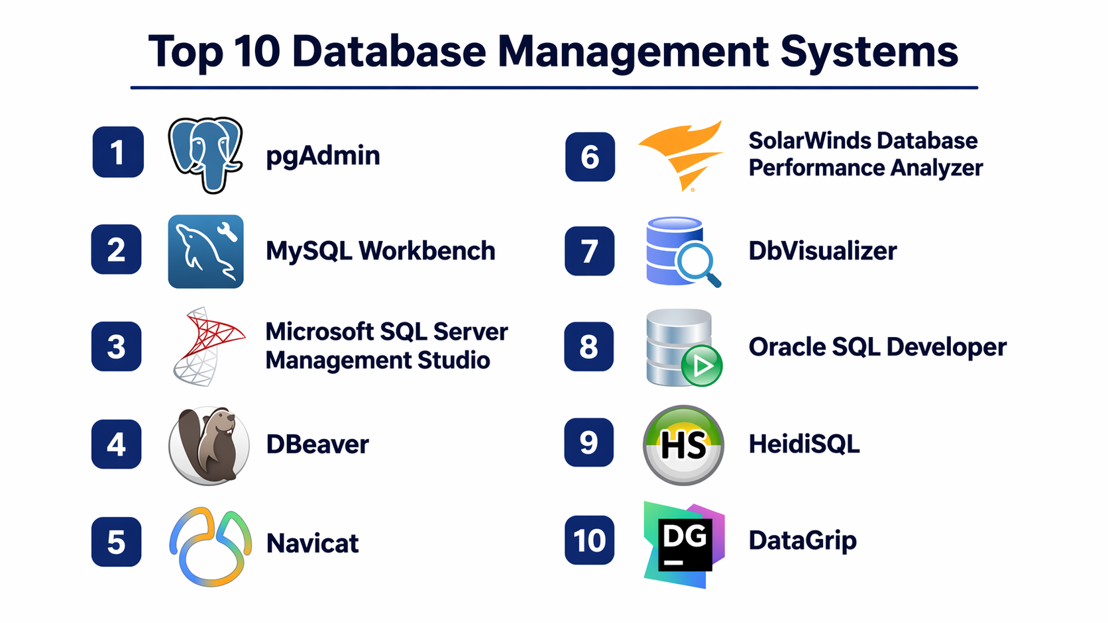Click the SQL Server Management Studio logo
This screenshot has height=623, width=1108.
click(207, 346)
